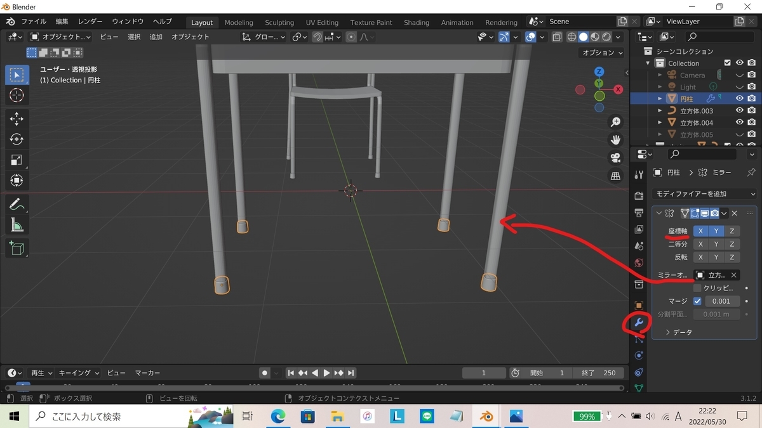Edit the マージ distance value 0.001

click(722, 301)
